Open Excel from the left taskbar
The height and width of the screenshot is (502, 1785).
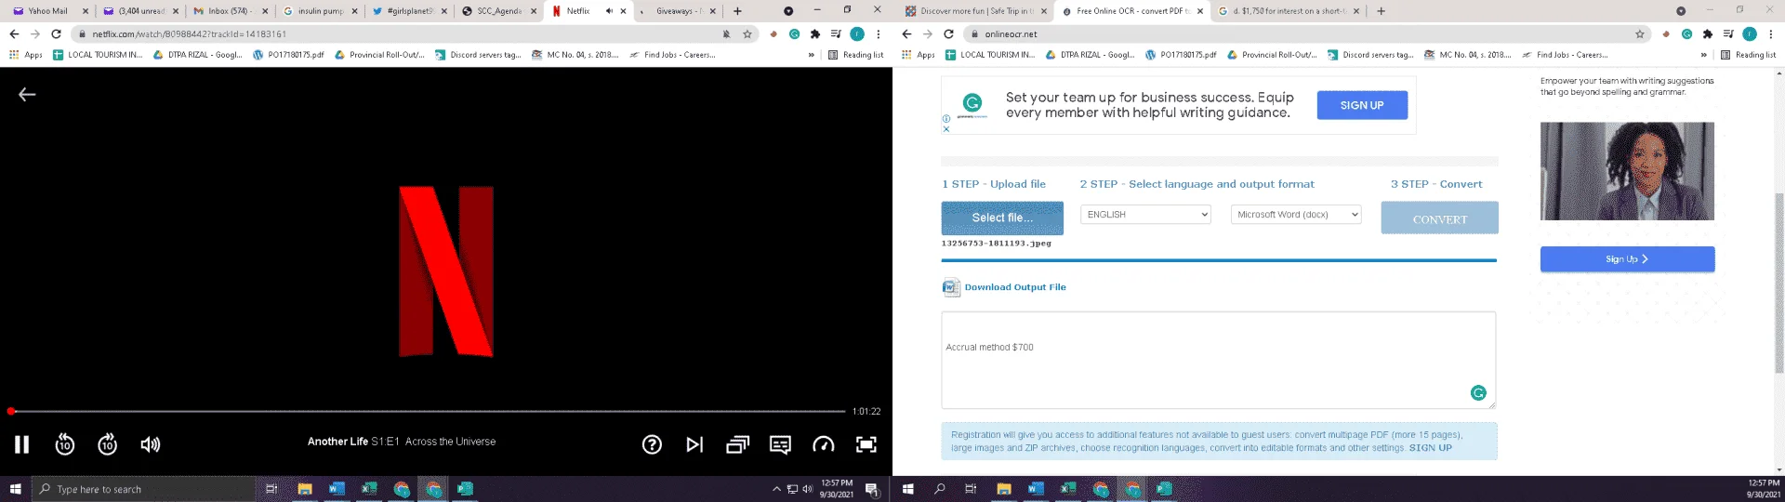(369, 489)
